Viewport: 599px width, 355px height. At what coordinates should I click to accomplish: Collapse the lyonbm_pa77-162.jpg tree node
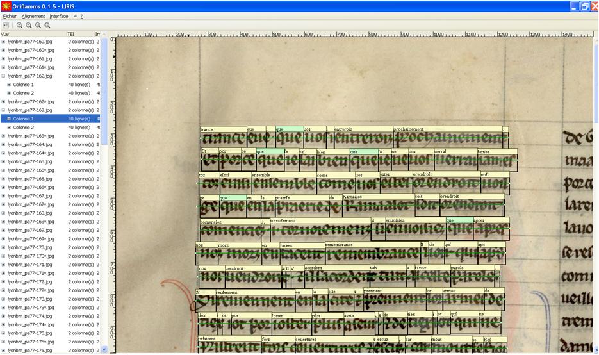point(3,76)
